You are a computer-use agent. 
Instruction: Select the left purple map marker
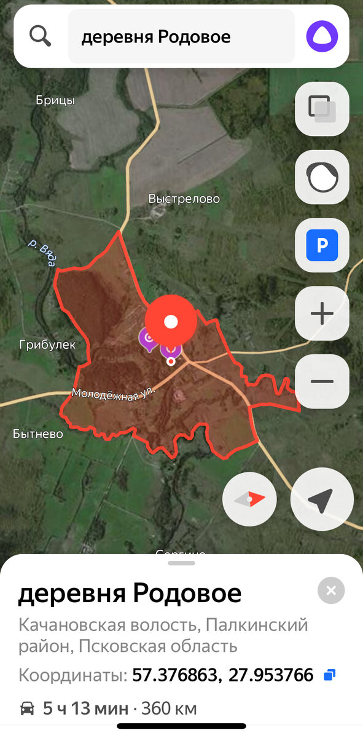148,339
